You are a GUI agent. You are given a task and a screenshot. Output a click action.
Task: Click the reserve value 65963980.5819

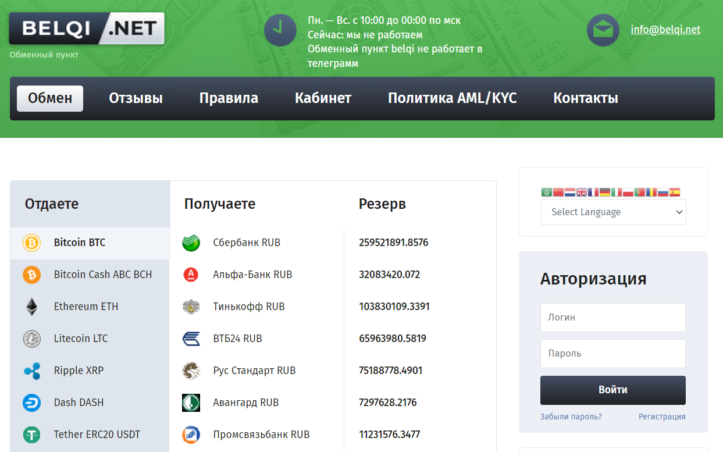(393, 339)
